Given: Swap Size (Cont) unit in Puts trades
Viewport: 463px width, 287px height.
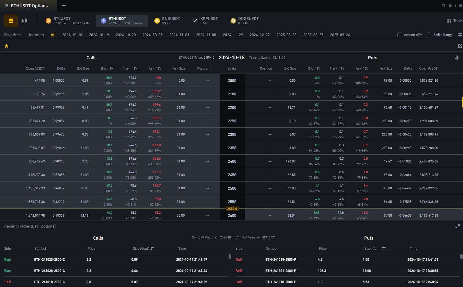Looking at the screenshot, I should [x=384, y=249].
